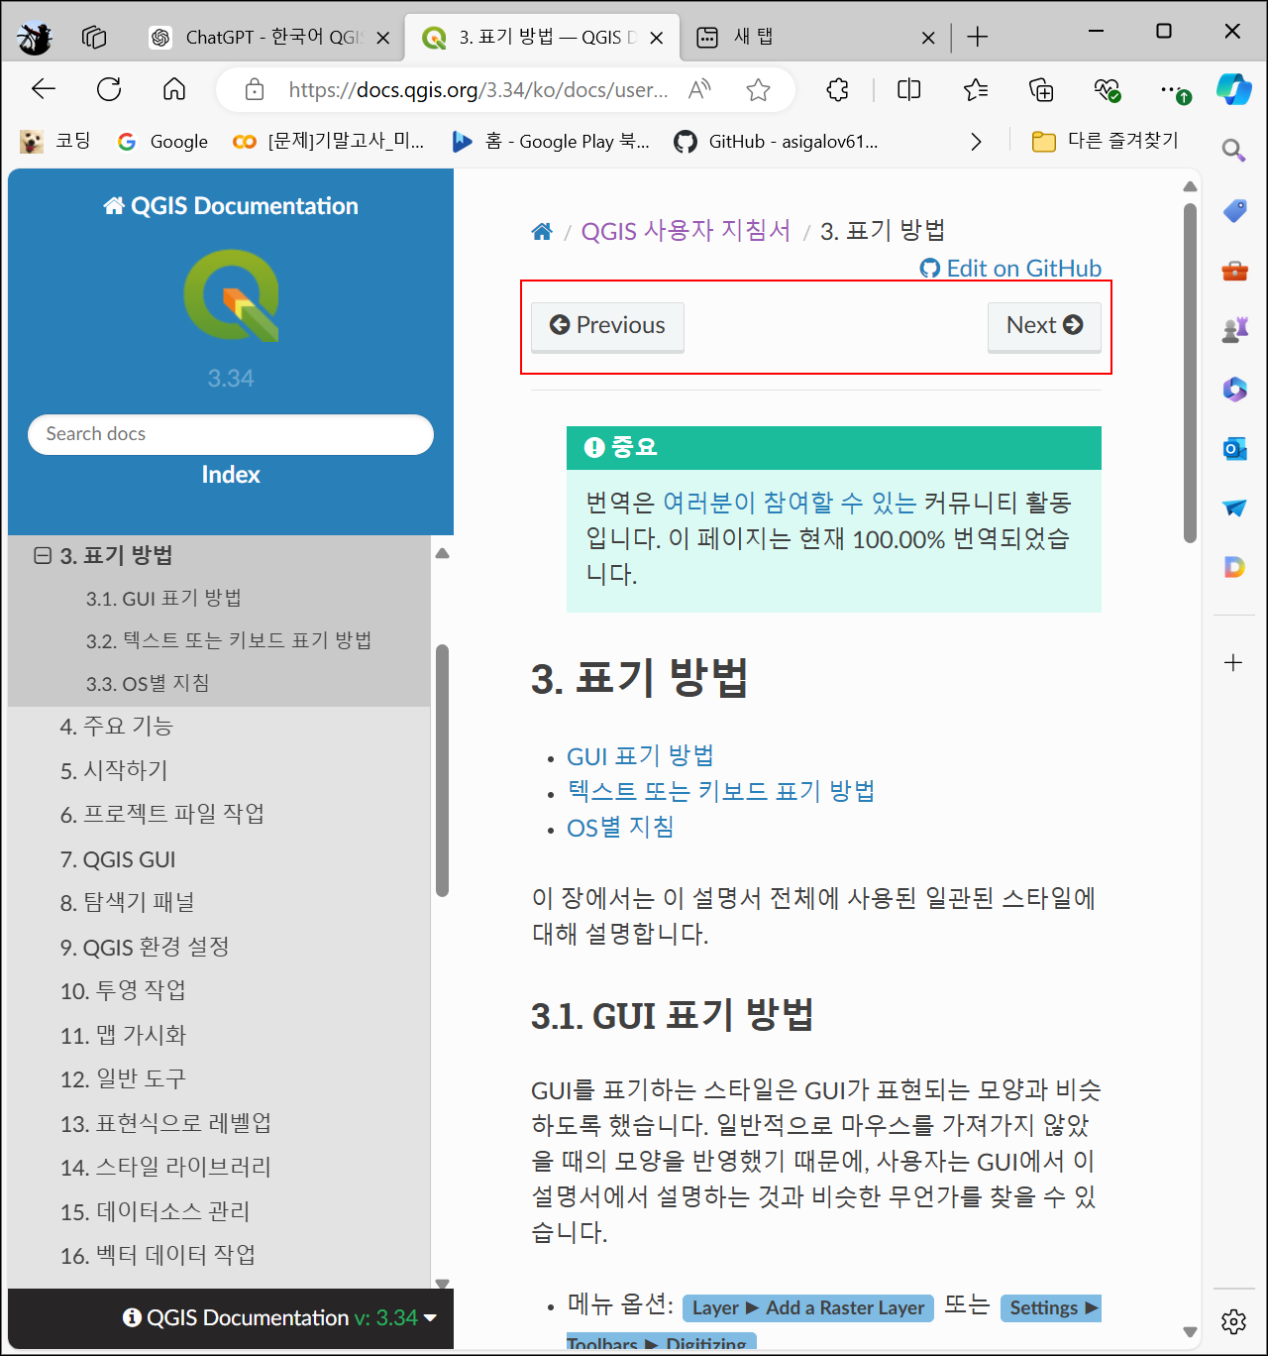Image resolution: width=1268 pixels, height=1356 pixels.
Task: Go back with the browser back arrow
Action: [44, 90]
